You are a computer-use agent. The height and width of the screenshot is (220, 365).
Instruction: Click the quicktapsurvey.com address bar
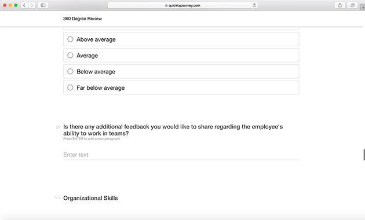coord(183,5)
